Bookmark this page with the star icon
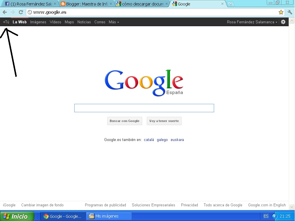The image size is (295, 221). point(281,12)
